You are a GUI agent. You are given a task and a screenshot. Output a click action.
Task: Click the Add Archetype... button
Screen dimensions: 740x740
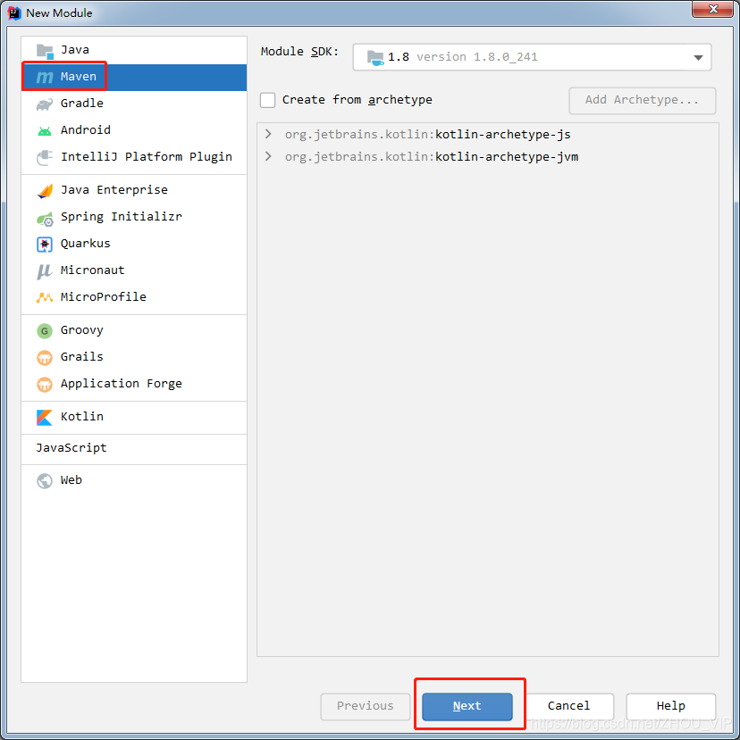643,101
